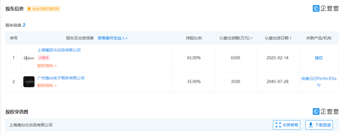Click the 关联产品/机构 column header
Viewport: 342px width, 135px height.
click(x=319, y=38)
